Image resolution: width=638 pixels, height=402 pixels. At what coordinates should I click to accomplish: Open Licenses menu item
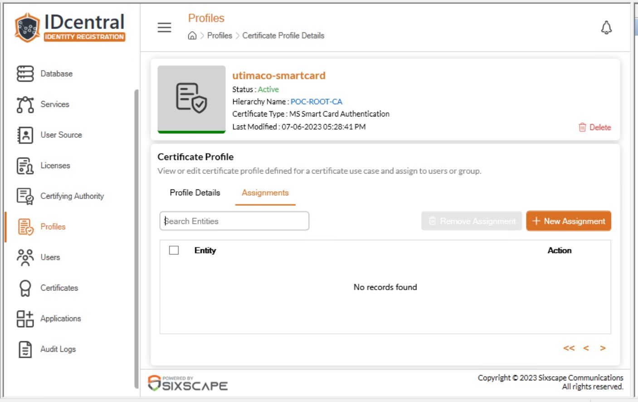point(55,166)
